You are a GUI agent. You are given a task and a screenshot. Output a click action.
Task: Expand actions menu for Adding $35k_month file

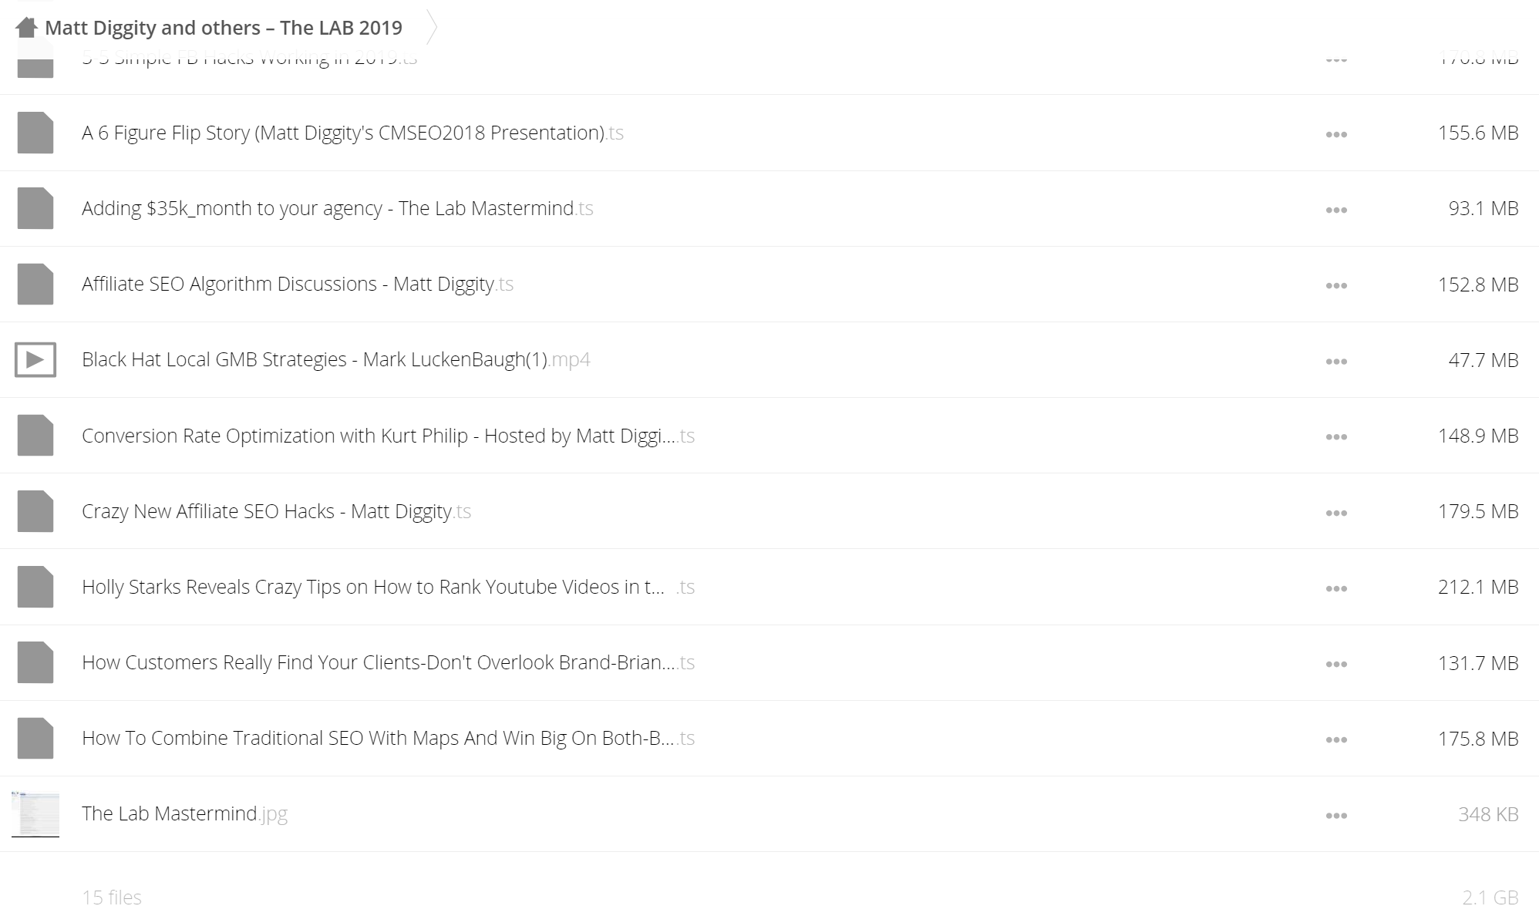(1336, 210)
